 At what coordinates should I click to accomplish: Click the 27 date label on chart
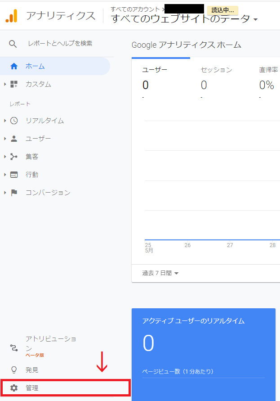(230, 245)
